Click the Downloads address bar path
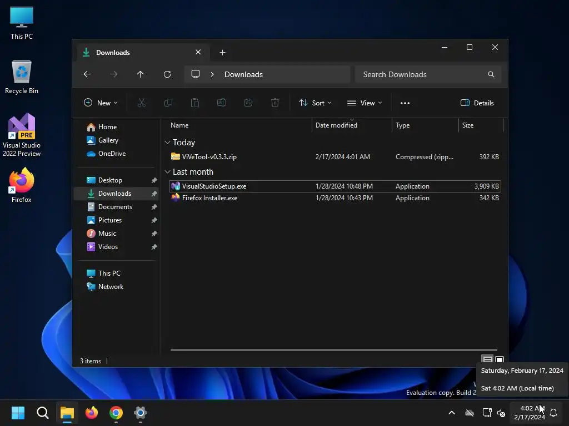The height and width of the screenshot is (426, 569). [243, 74]
